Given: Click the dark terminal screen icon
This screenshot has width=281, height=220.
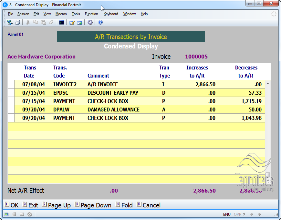Looking at the screenshot, I should tap(61, 22).
